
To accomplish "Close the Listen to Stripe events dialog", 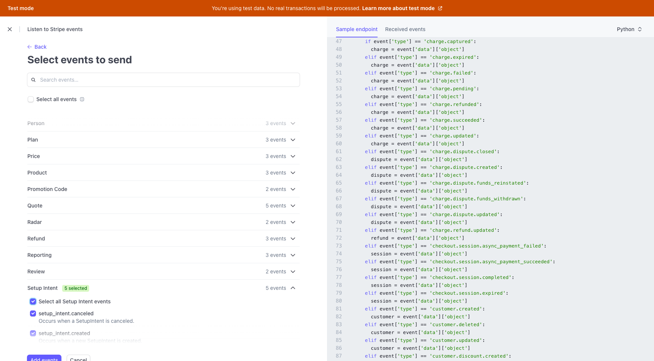I will pos(10,29).
